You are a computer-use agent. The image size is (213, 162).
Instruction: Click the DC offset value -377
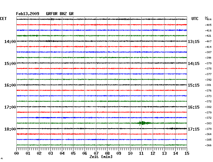click(208, 74)
